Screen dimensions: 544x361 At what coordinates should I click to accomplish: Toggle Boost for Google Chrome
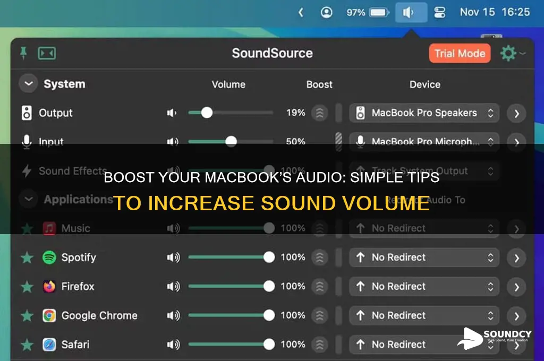(x=319, y=315)
